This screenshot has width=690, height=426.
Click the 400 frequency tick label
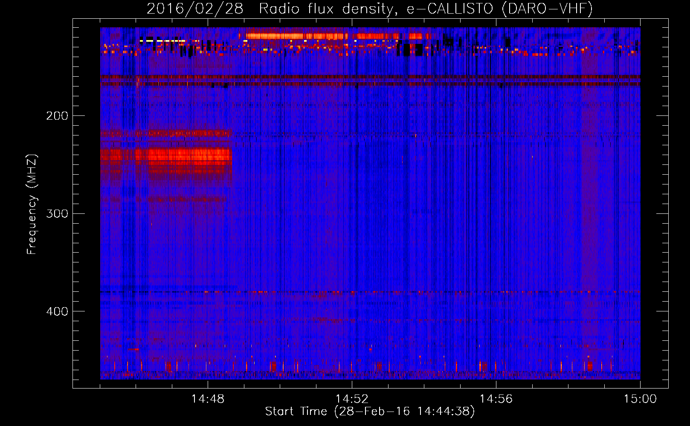point(57,311)
